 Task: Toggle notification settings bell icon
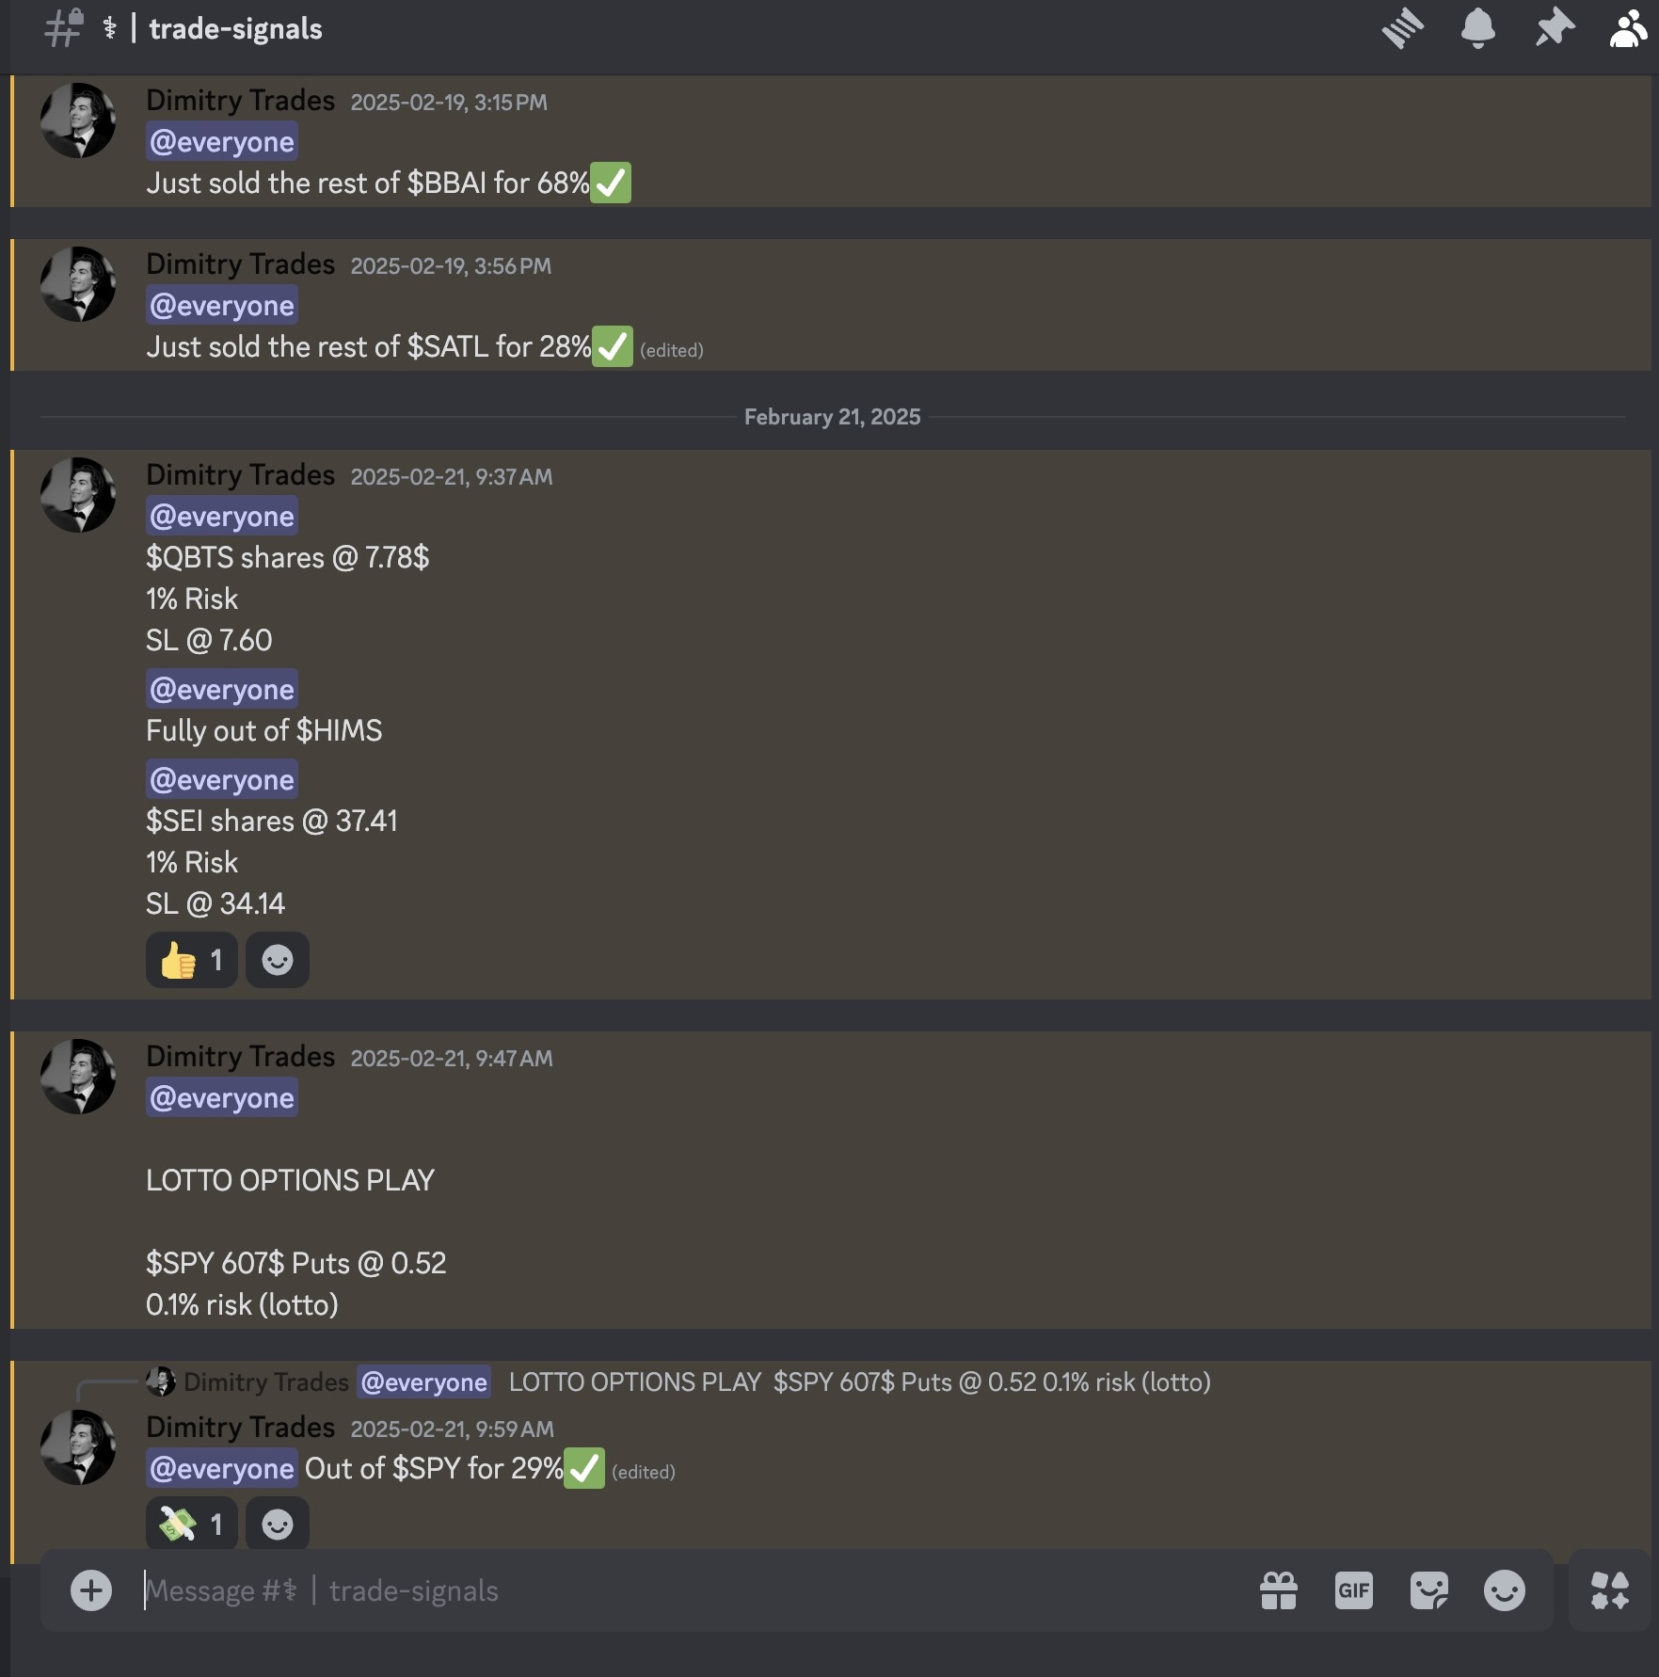pyautogui.click(x=1478, y=28)
